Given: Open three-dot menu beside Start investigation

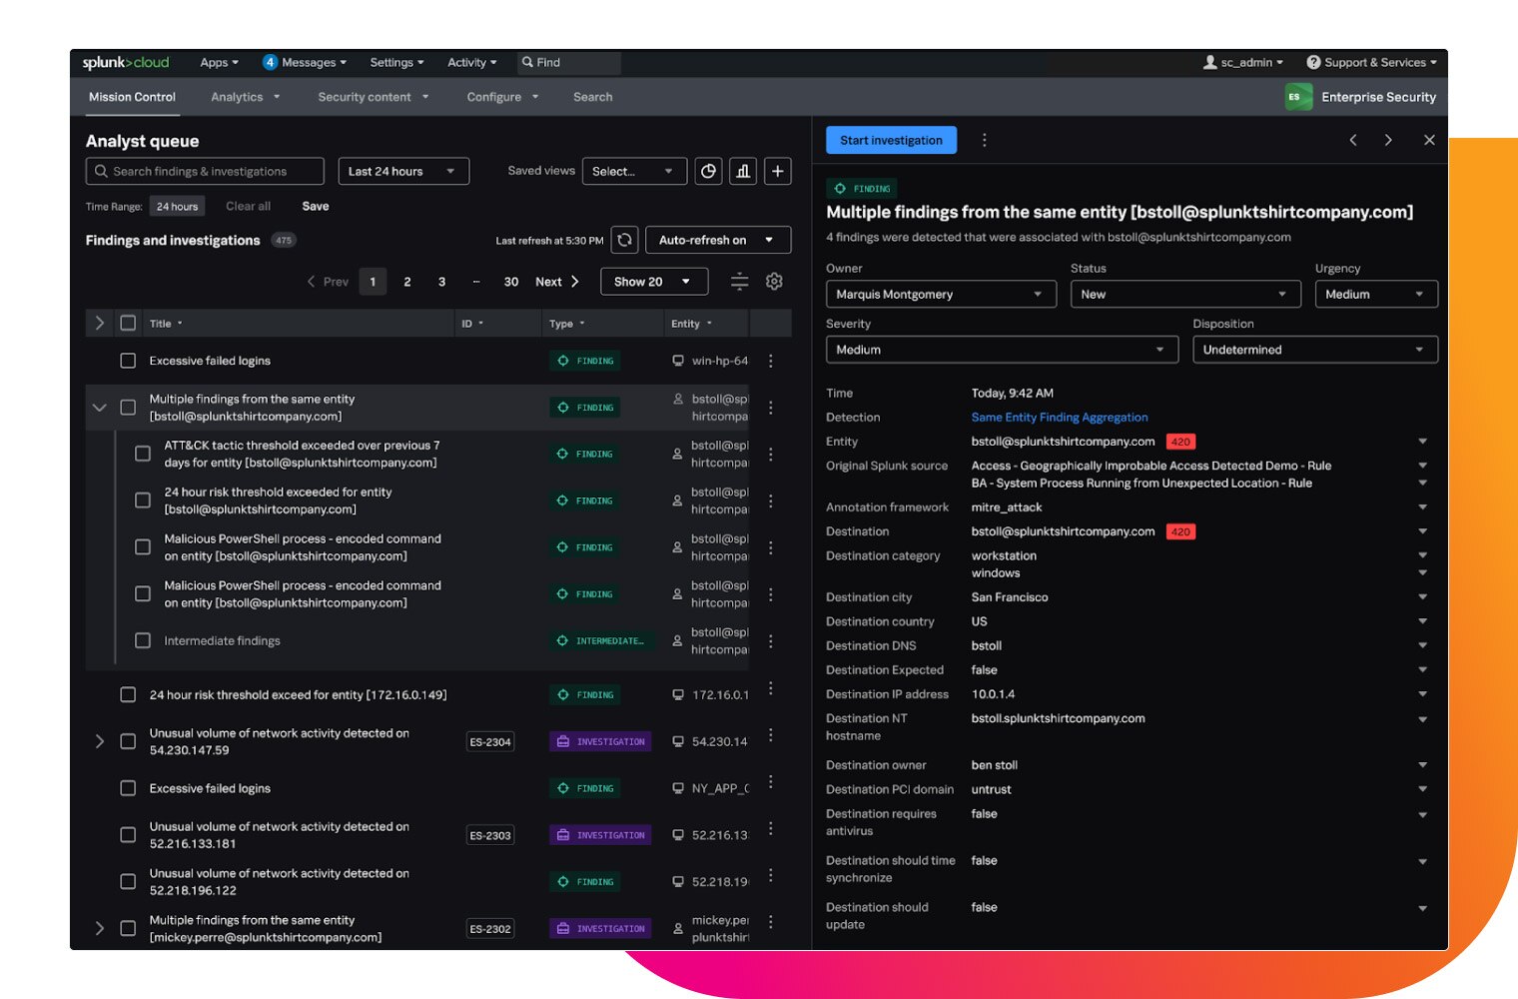Looking at the screenshot, I should pyautogui.click(x=984, y=140).
